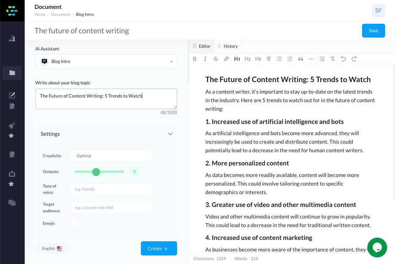Toggle the numbered list formatting

pos(290,59)
